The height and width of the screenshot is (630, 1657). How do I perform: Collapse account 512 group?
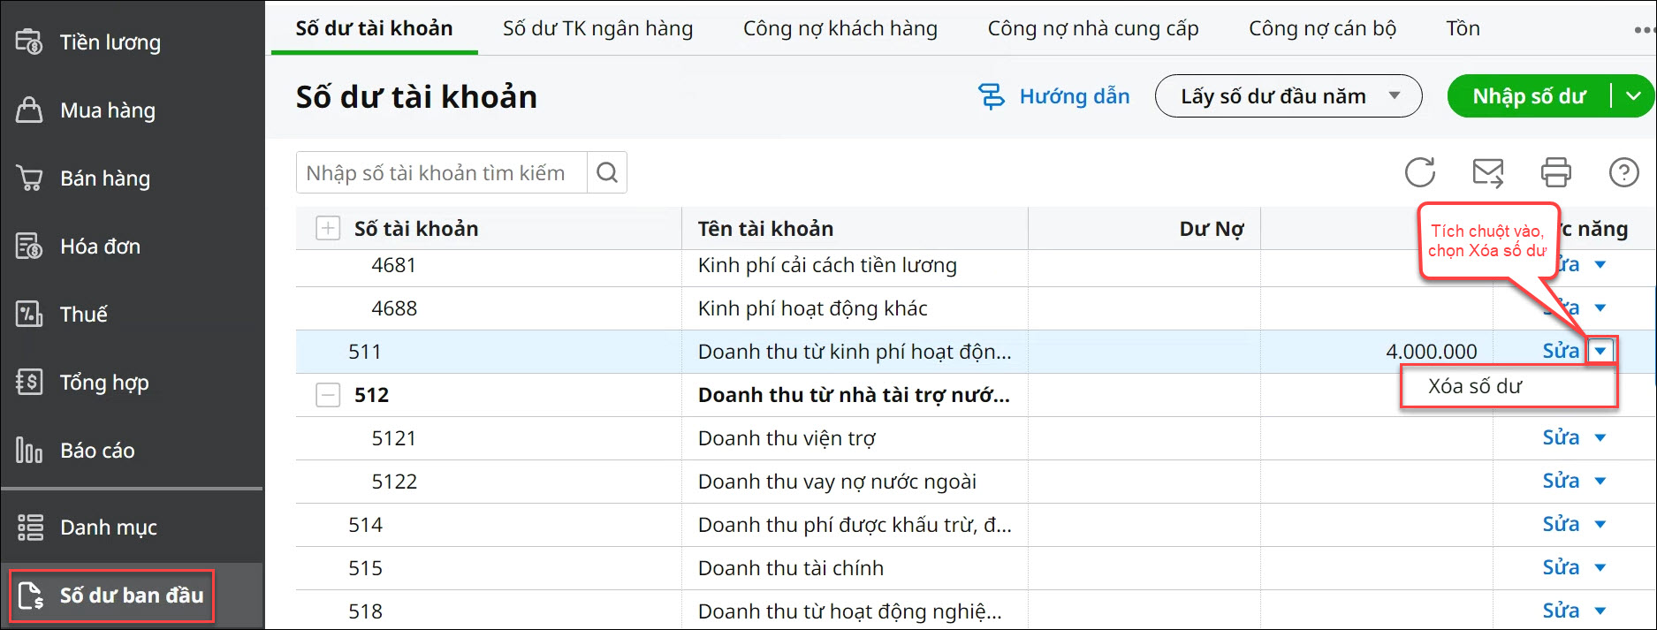tap(328, 395)
